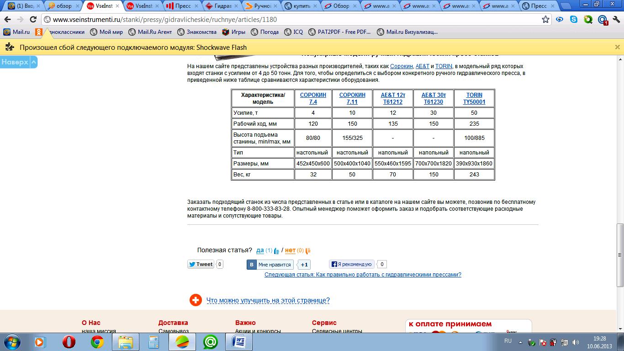The width and height of the screenshot is (624, 351).
Task: Click the VK 'Мне нравится' button
Action: 270,265
